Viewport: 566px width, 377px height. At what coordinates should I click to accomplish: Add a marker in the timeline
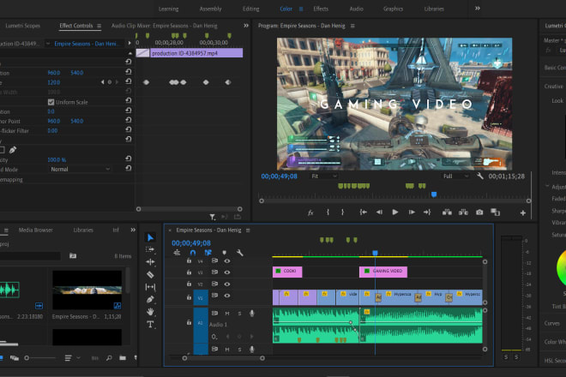tap(224, 253)
